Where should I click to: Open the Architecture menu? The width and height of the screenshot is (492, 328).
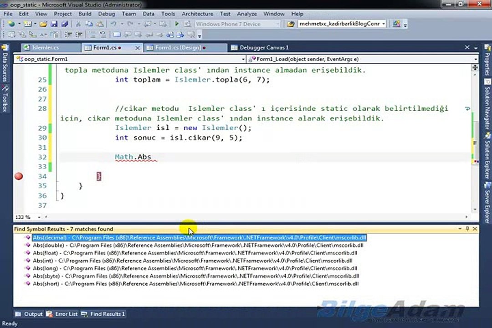click(x=197, y=14)
